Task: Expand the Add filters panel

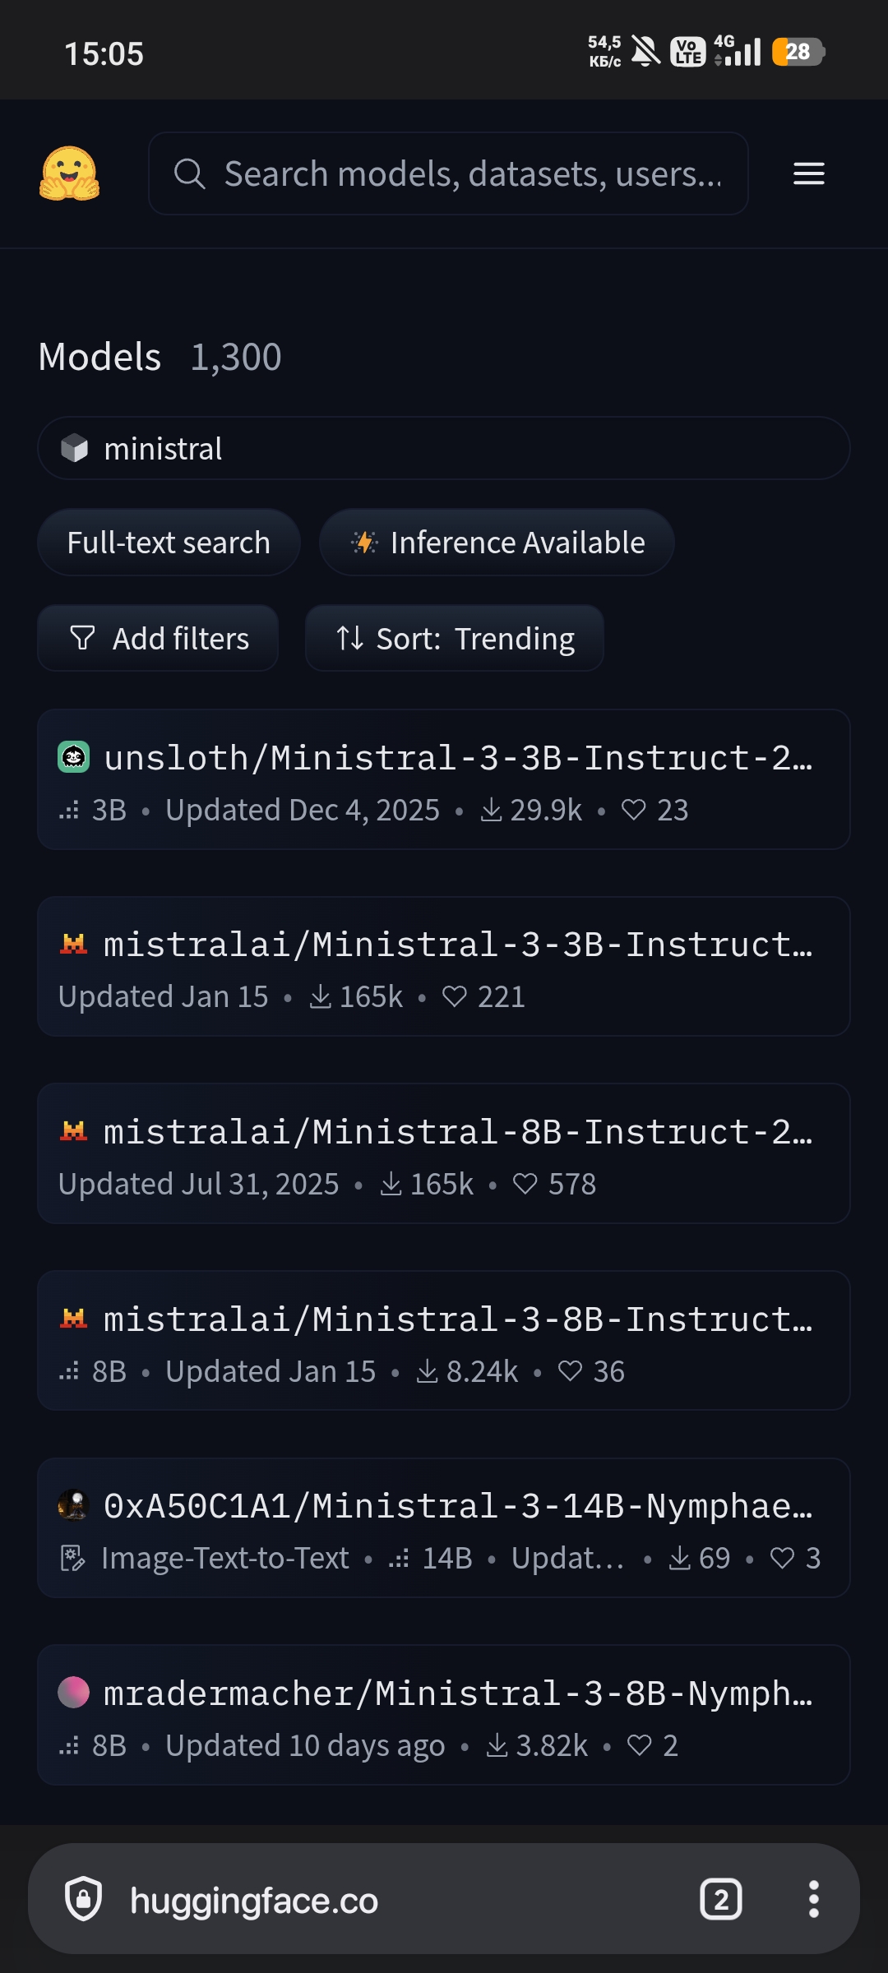Action: tap(158, 638)
